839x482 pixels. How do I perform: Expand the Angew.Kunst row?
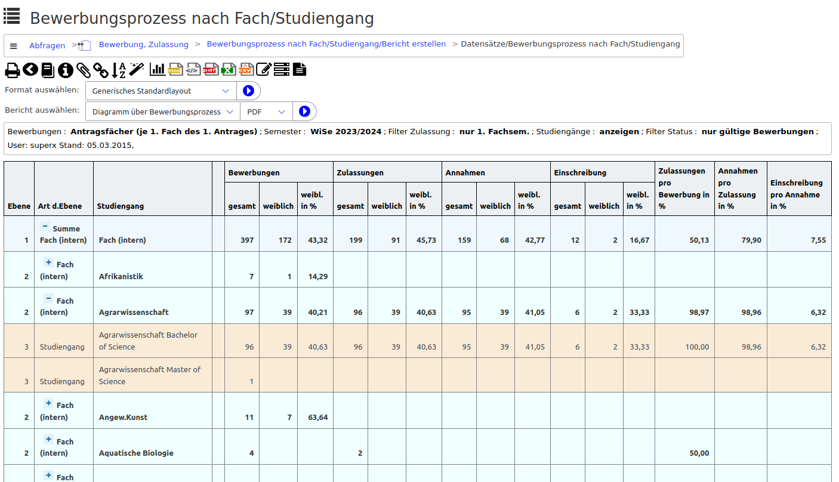(49, 403)
